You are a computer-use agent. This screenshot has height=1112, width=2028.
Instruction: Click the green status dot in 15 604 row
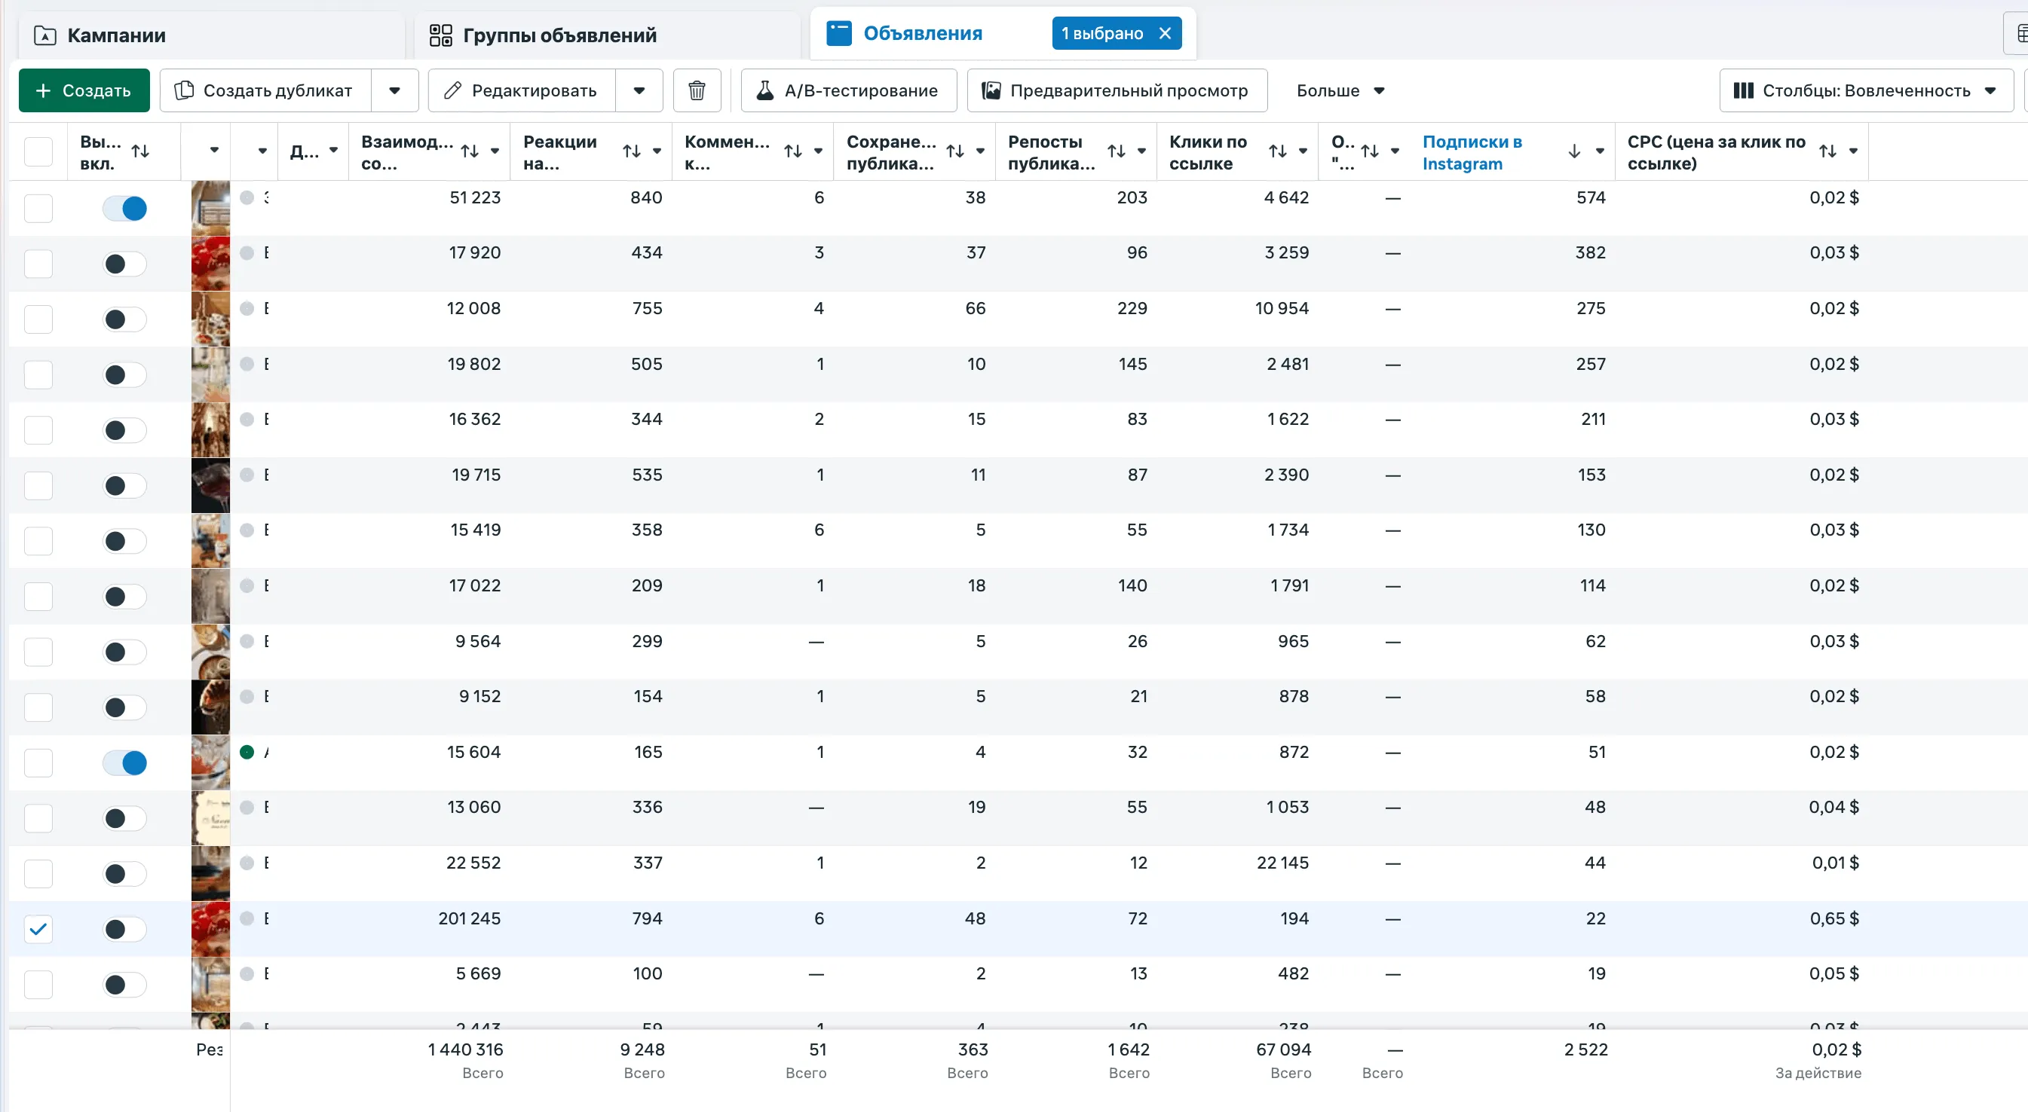(247, 752)
